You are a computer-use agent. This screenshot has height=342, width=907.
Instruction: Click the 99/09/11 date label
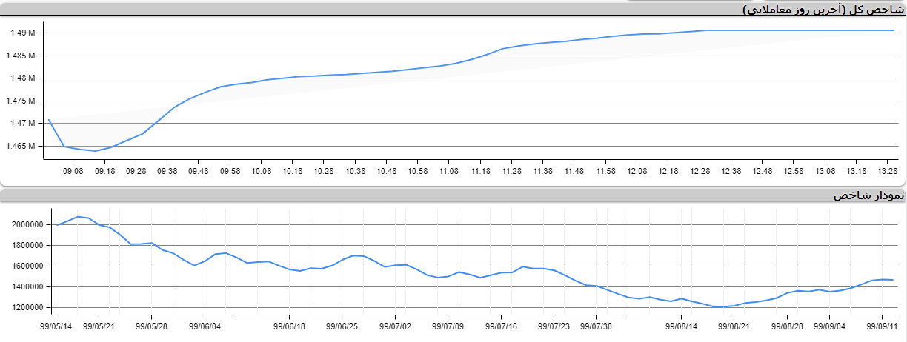point(882,326)
